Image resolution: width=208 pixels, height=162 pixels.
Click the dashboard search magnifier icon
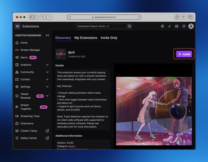coord(130,26)
